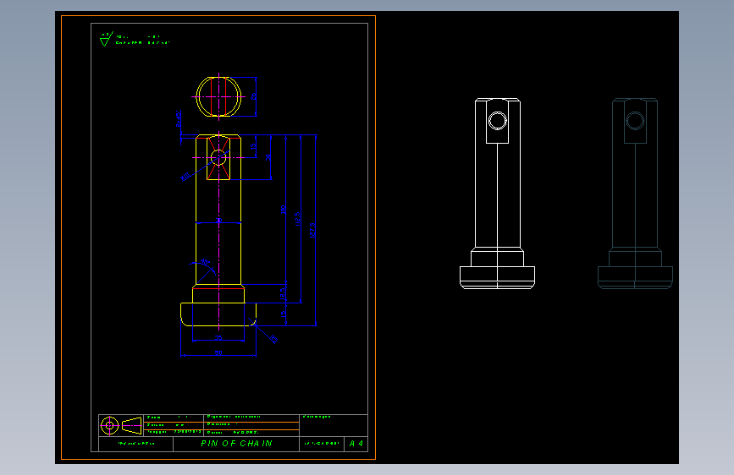Click the circular top view of the pin
Screen dimensions: 734x475
(x=218, y=97)
